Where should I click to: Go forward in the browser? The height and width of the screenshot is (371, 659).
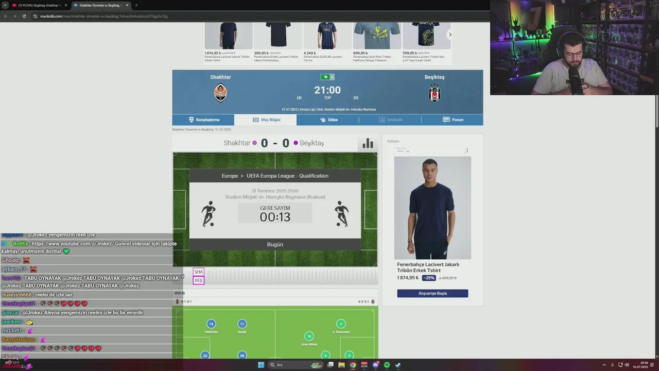[14, 16]
